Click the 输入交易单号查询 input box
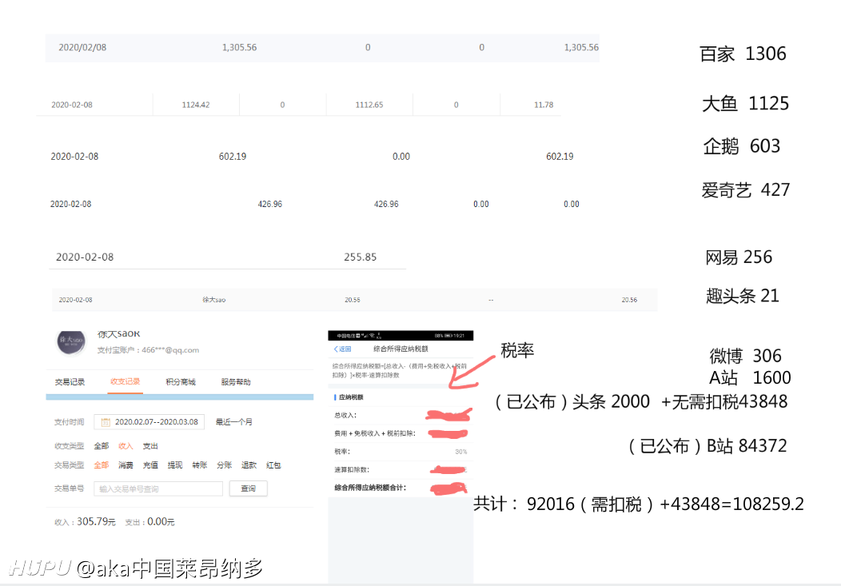This screenshot has height=586, width=841. [158, 488]
